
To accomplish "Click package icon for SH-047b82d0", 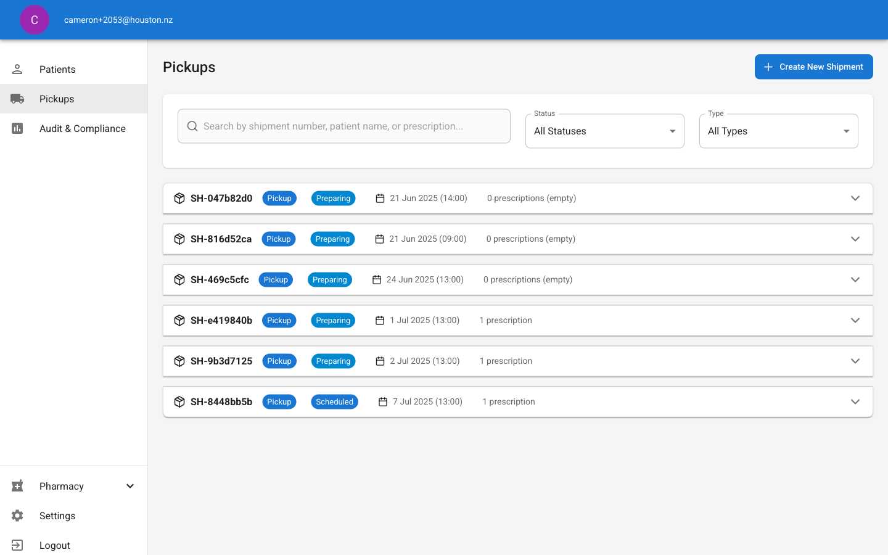I will (x=179, y=198).
